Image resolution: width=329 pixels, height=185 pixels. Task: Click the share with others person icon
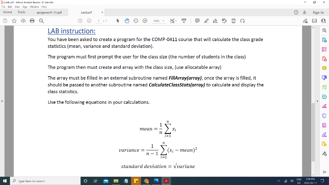323,21
